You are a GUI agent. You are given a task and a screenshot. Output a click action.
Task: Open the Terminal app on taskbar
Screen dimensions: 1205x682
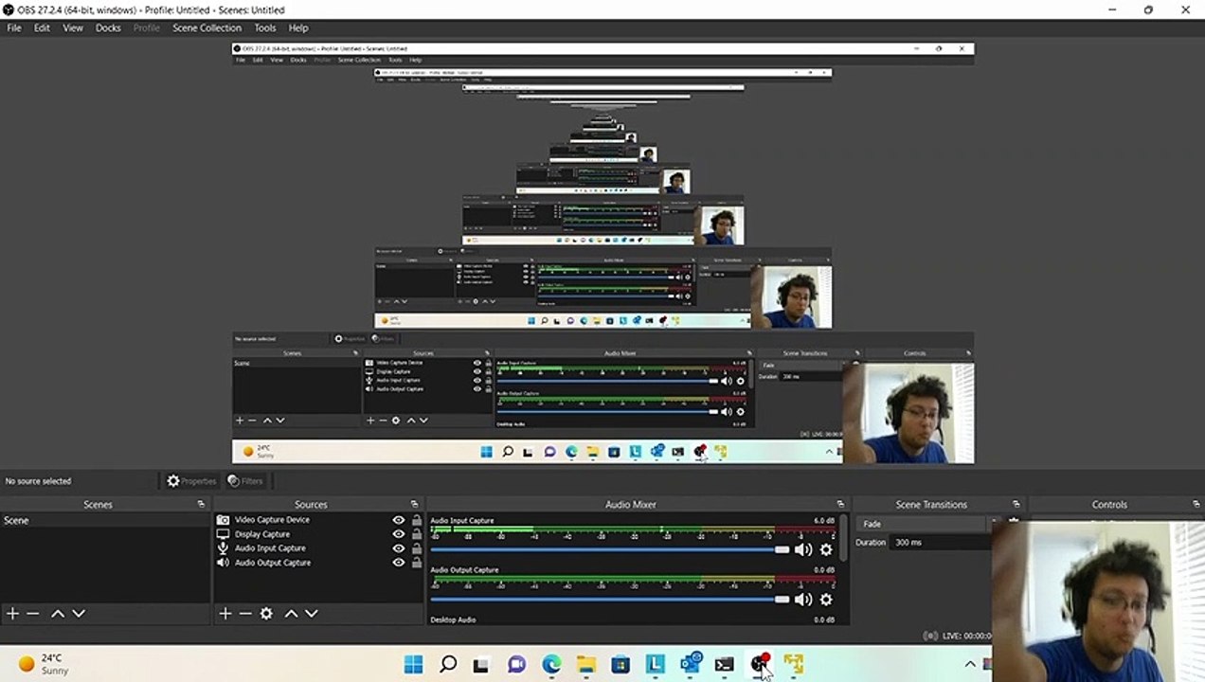pos(724,664)
